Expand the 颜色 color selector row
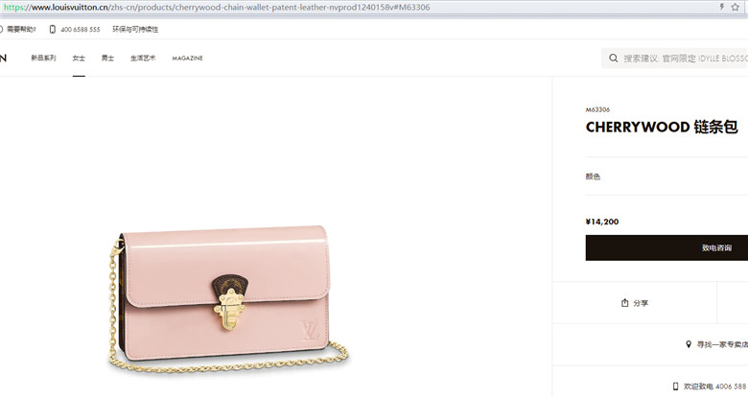The height and width of the screenshot is (398, 748). coord(666,176)
